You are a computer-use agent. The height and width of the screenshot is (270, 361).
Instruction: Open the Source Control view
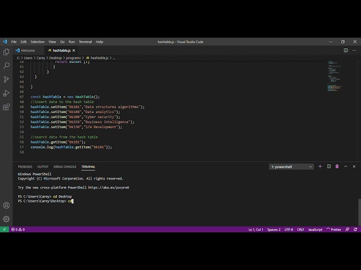click(6, 79)
